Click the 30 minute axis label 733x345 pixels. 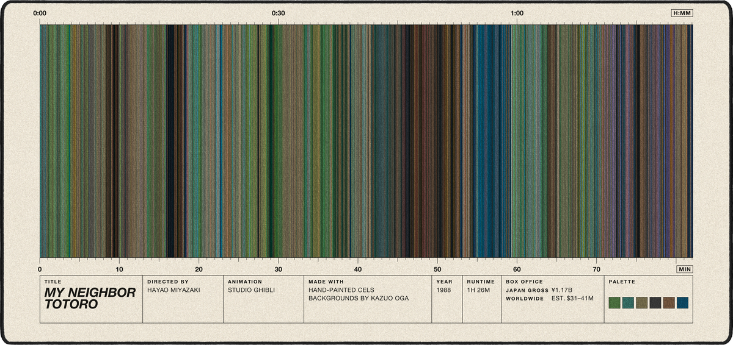tap(279, 269)
